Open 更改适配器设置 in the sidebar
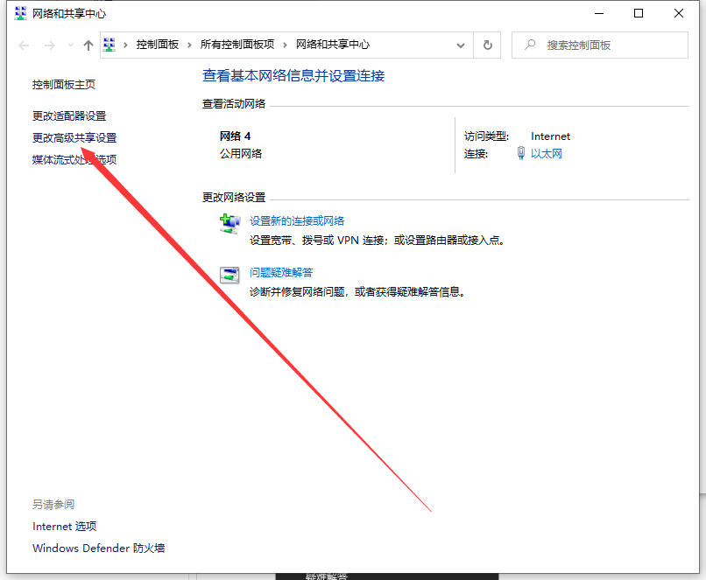706x580 pixels. click(69, 115)
